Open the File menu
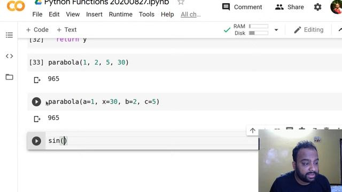This screenshot has height=192, width=342. [x=37, y=14]
